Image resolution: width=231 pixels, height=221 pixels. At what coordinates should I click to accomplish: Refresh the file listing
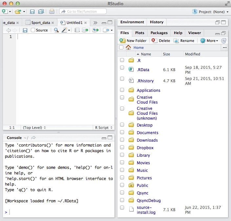click(x=224, y=41)
